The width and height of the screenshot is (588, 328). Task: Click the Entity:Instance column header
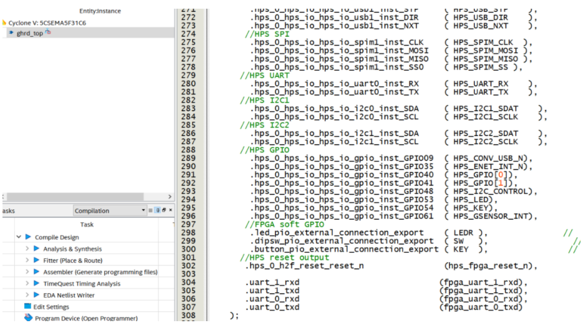pos(99,11)
